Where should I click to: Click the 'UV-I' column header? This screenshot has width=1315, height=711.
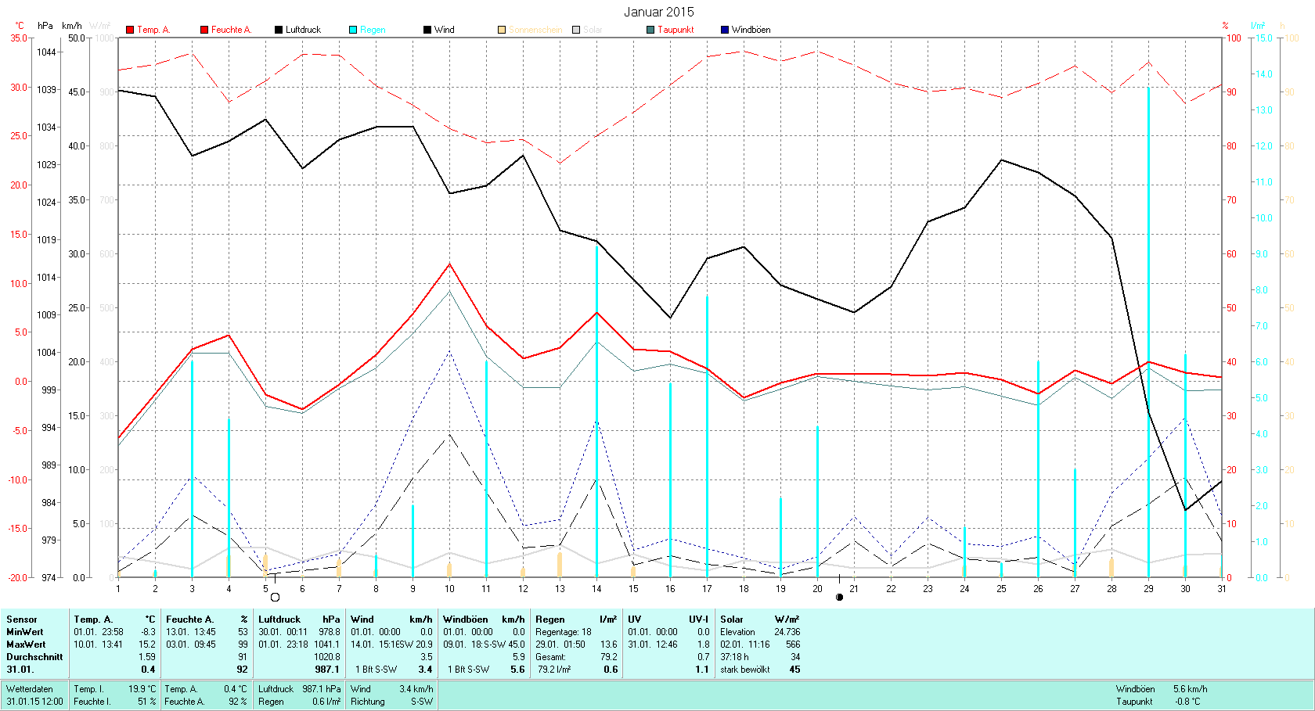[x=698, y=619]
